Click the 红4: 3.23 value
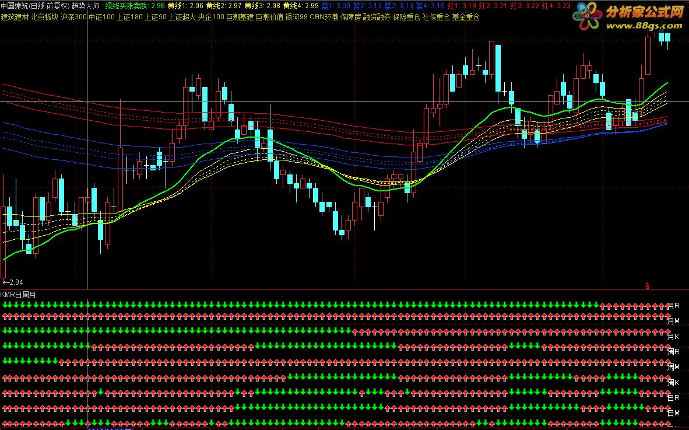The width and height of the screenshot is (689, 430). click(x=556, y=6)
